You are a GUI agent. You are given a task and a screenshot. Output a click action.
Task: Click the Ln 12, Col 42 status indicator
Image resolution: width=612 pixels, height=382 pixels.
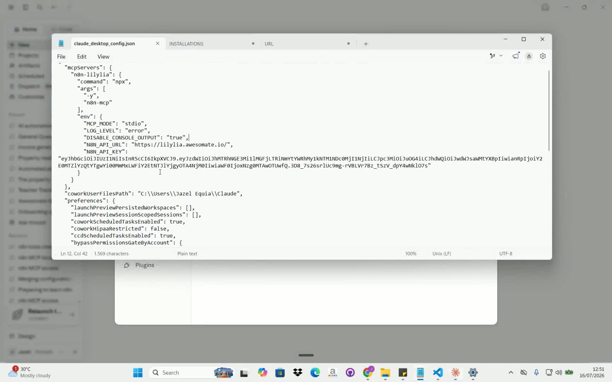(74, 254)
